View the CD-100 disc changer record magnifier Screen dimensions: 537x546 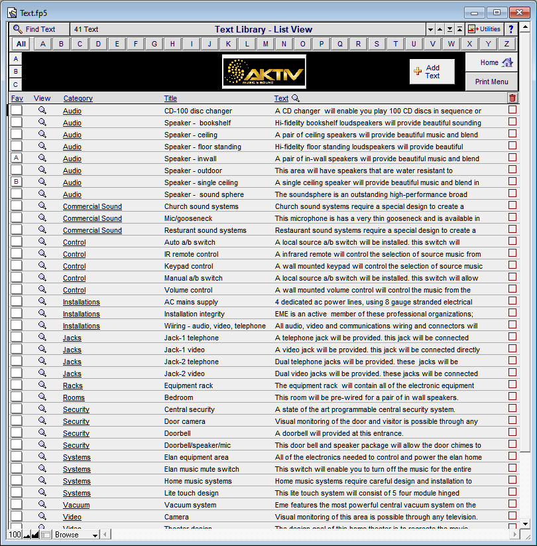[x=42, y=110]
